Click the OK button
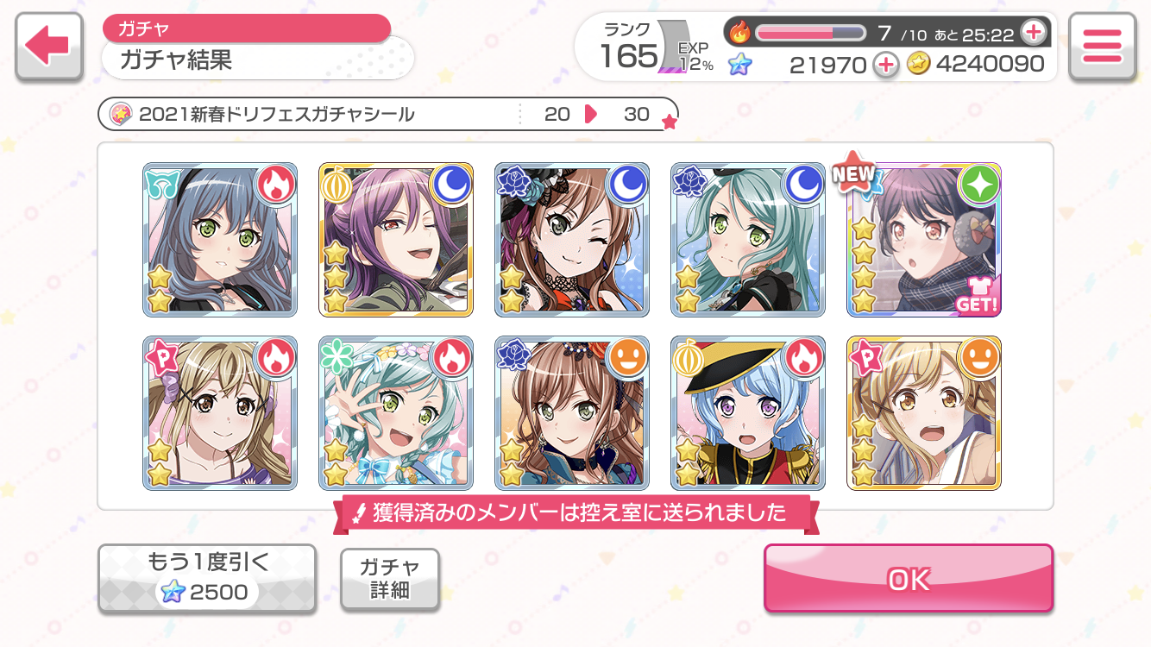This screenshot has height=647, width=1151. [x=909, y=579]
